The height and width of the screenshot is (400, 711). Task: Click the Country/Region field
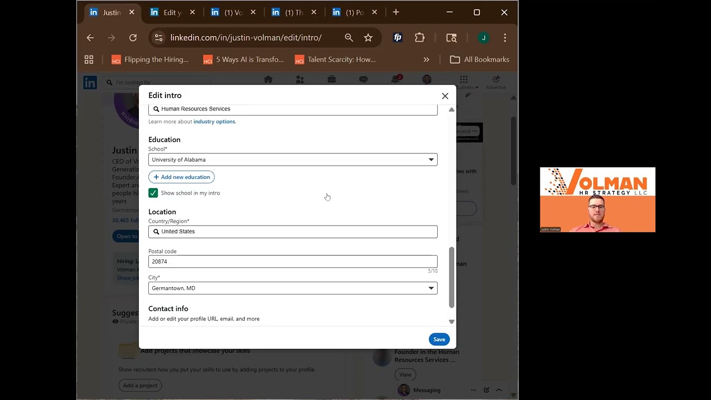[x=293, y=232]
